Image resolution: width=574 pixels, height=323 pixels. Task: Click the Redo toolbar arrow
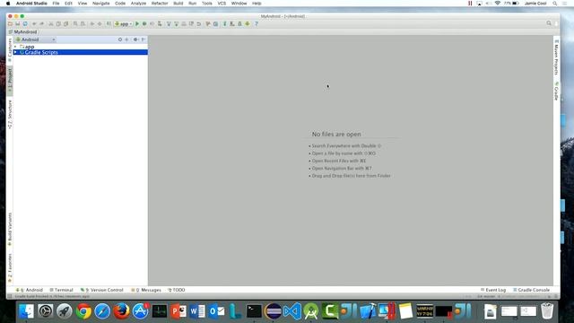click(41, 24)
